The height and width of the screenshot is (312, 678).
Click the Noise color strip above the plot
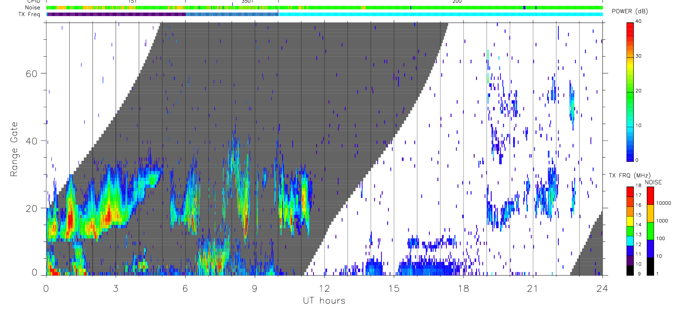[324, 7]
